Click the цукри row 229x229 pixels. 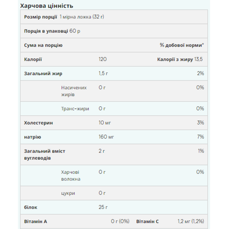click(114, 193)
